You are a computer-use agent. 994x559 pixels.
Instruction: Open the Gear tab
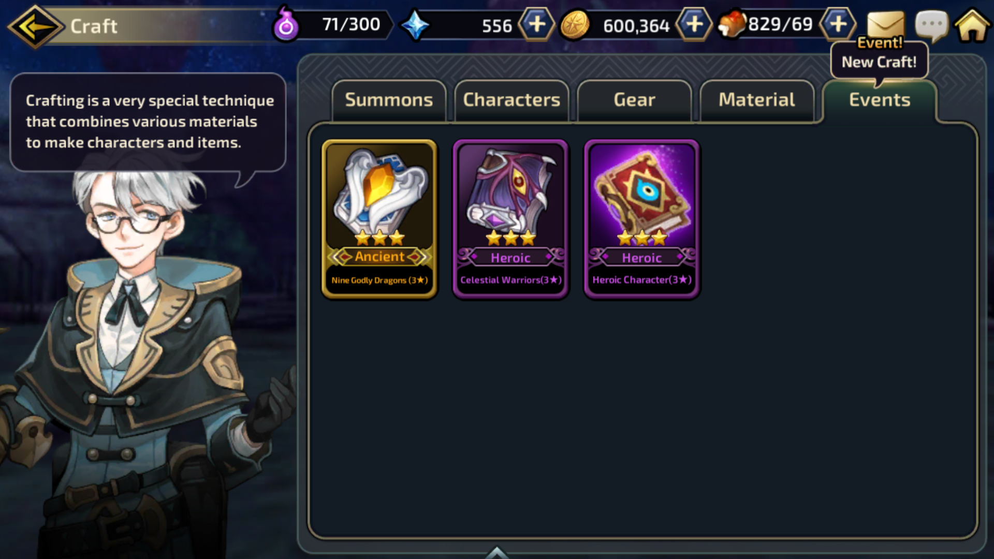[634, 100]
